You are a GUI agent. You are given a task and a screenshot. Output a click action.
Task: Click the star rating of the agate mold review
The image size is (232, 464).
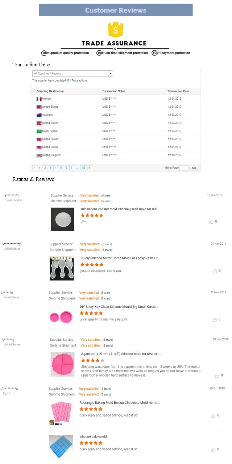pyautogui.click(x=93, y=360)
